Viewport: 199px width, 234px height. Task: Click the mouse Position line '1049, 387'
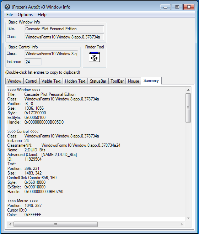point(25,206)
